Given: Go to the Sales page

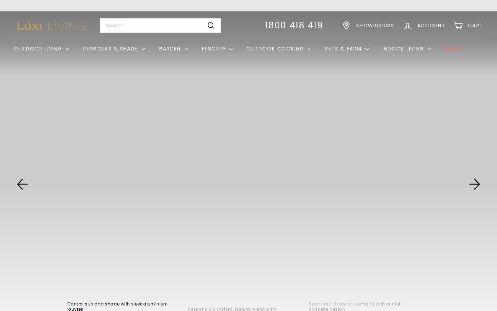Looking at the screenshot, I should point(454,49).
